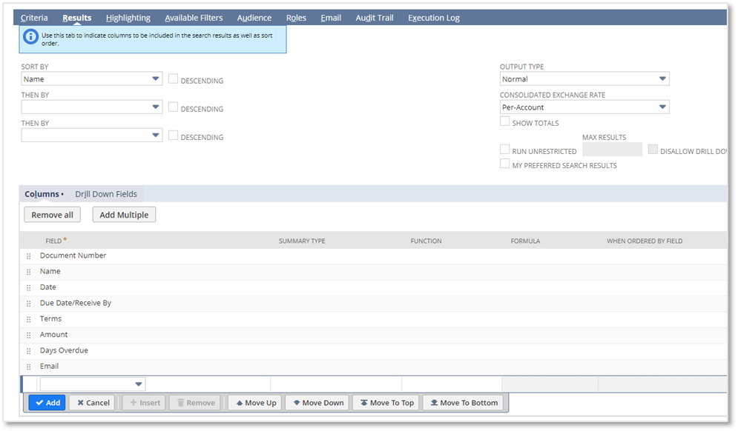
Task: Enable Run Unrestricted
Action: pos(504,149)
